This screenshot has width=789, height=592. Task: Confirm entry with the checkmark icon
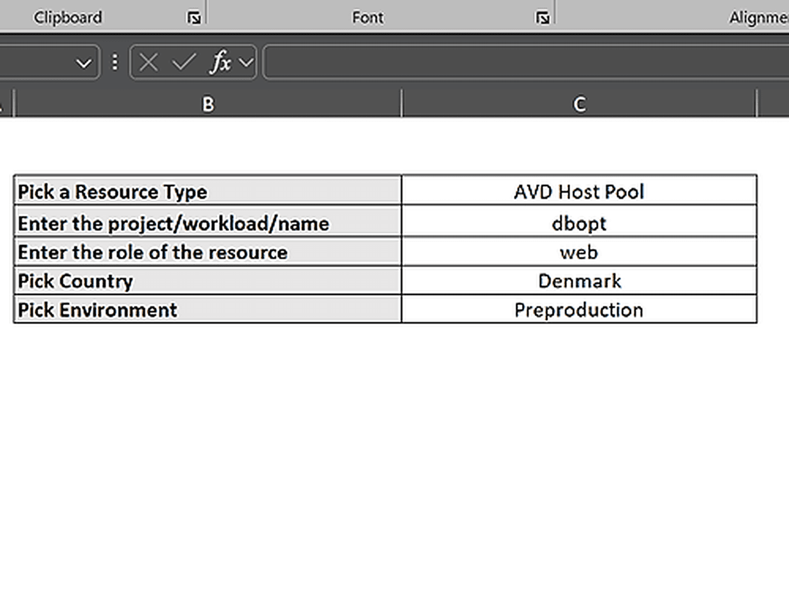click(183, 63)
